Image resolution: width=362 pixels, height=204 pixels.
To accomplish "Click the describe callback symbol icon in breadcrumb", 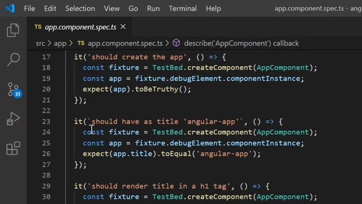I will click(x=176, y=43).
